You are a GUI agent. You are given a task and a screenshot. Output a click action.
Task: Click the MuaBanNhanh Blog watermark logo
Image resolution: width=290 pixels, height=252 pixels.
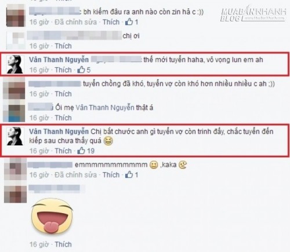click(253, 14)
